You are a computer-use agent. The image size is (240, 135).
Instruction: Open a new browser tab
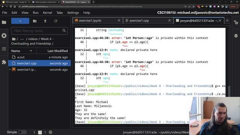(93, 2)
